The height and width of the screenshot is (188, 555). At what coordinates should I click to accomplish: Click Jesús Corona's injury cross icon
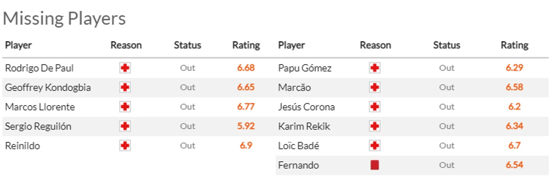coord(375,107)
